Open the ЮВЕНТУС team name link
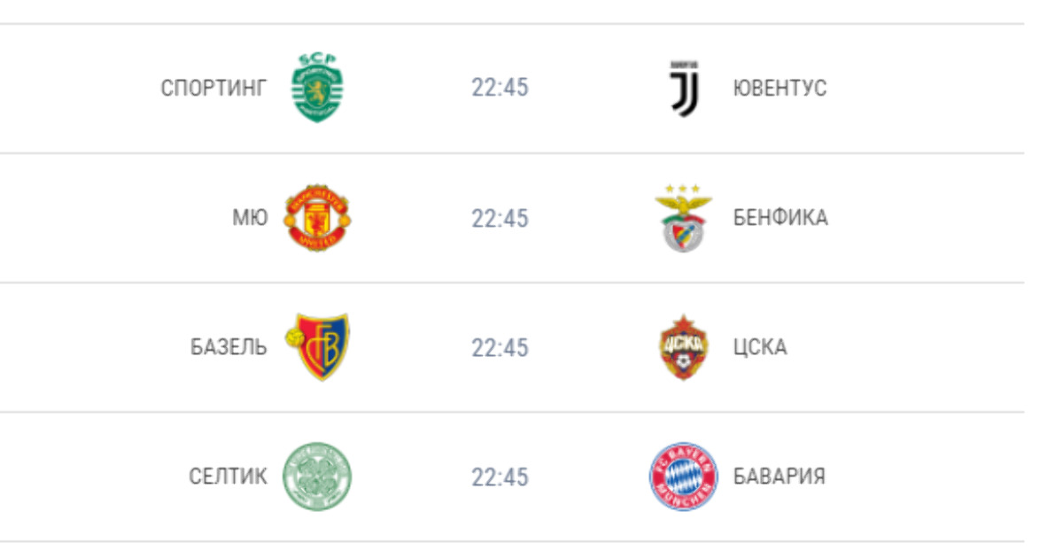1063x558 pixels. coord(780,89)
